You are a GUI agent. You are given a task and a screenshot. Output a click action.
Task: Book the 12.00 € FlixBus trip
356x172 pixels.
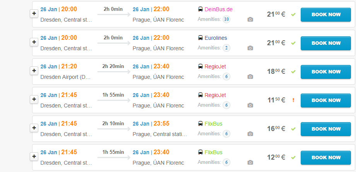326,157
